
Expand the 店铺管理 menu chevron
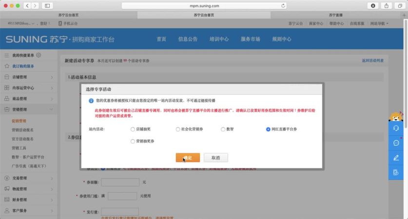[x=52, y=77]
